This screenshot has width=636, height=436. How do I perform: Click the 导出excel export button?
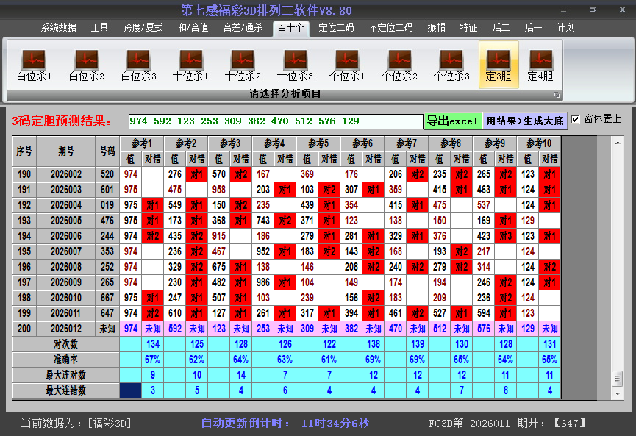point(454,119)
